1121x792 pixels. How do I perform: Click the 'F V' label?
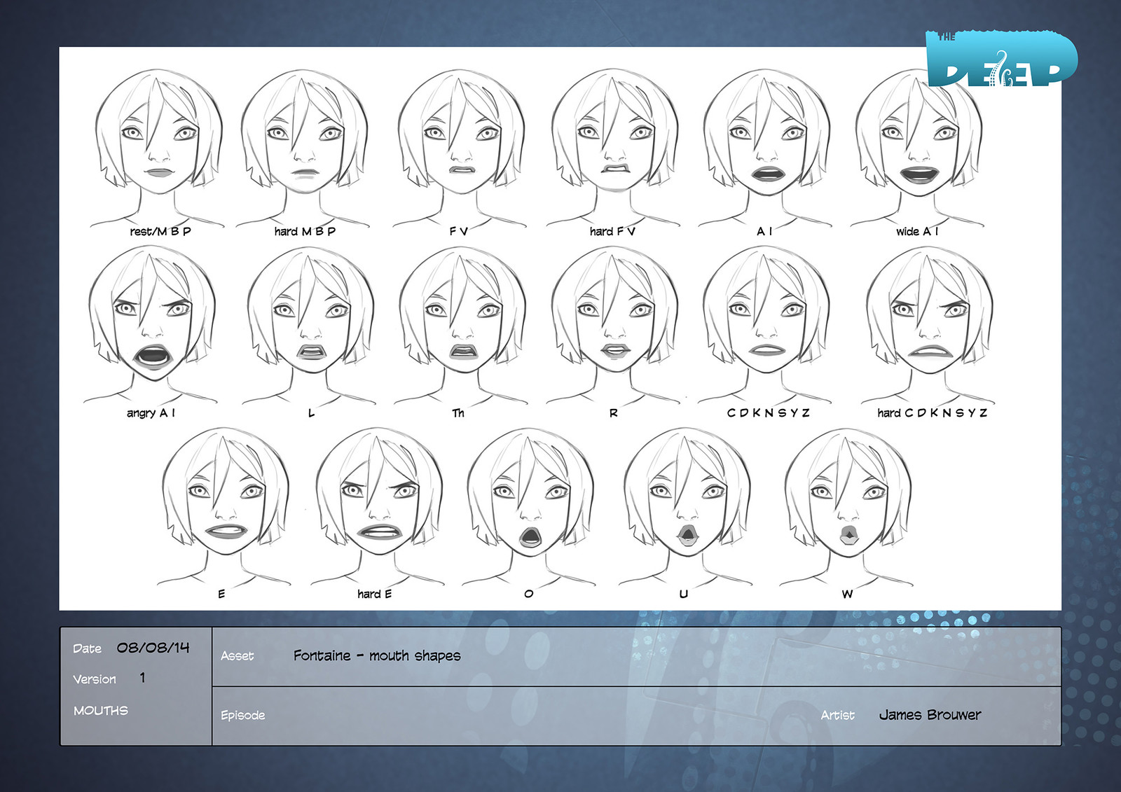[x=458, y=231]
